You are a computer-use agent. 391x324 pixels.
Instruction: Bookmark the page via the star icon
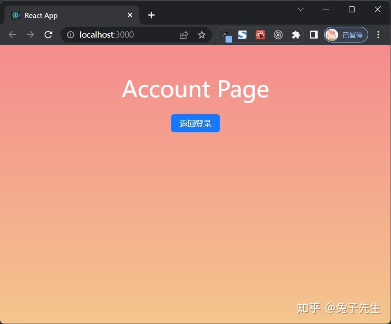pos(202,35)
